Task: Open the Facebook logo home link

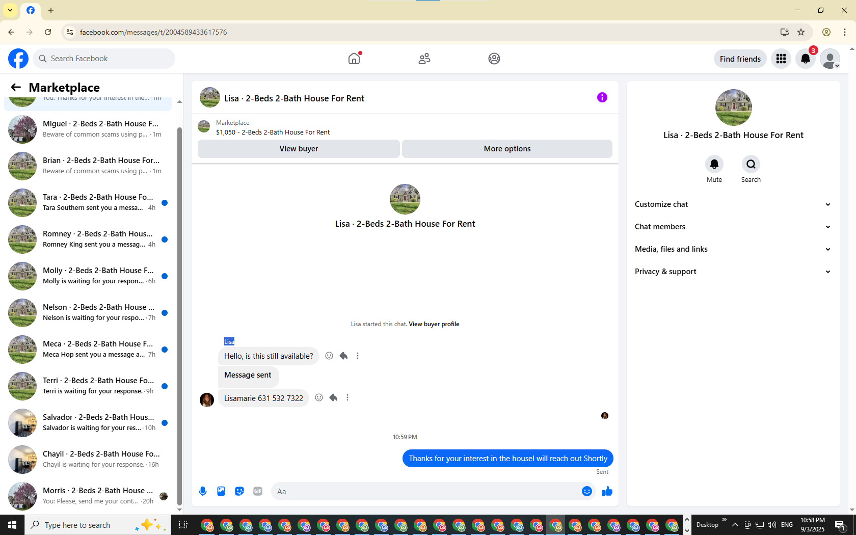Action: tap(18, 59)
